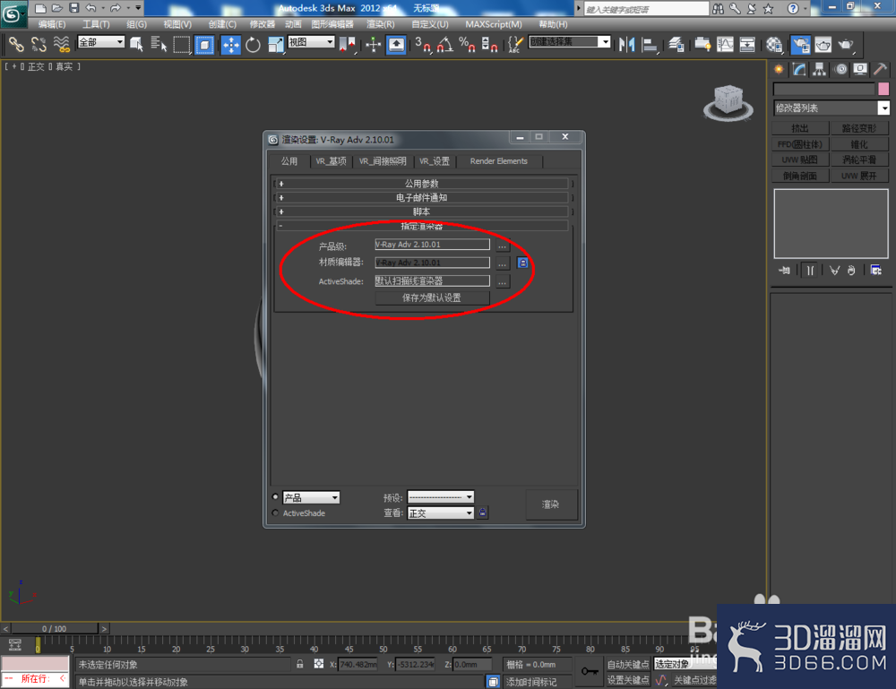Toggle the view lock next to 查看
Image resolution: width=896 pixels, height=689 pixels.
[x=482, y=512]
